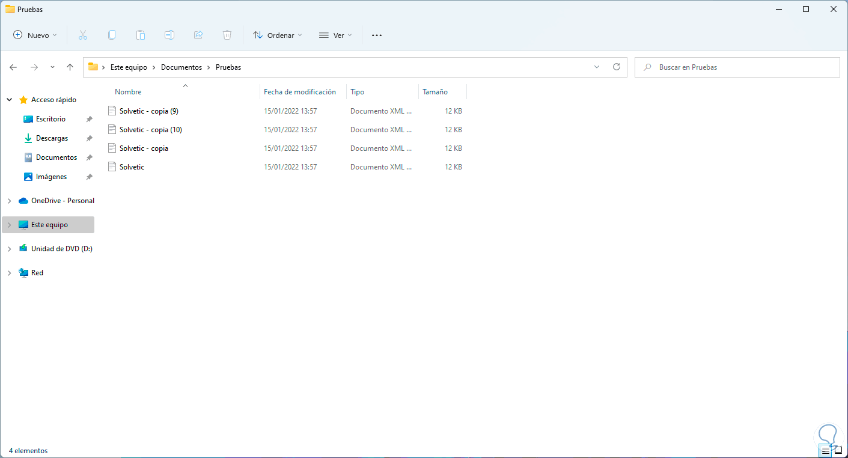
Task: Open the three-dot more options menu
Action: coord(377,35)
